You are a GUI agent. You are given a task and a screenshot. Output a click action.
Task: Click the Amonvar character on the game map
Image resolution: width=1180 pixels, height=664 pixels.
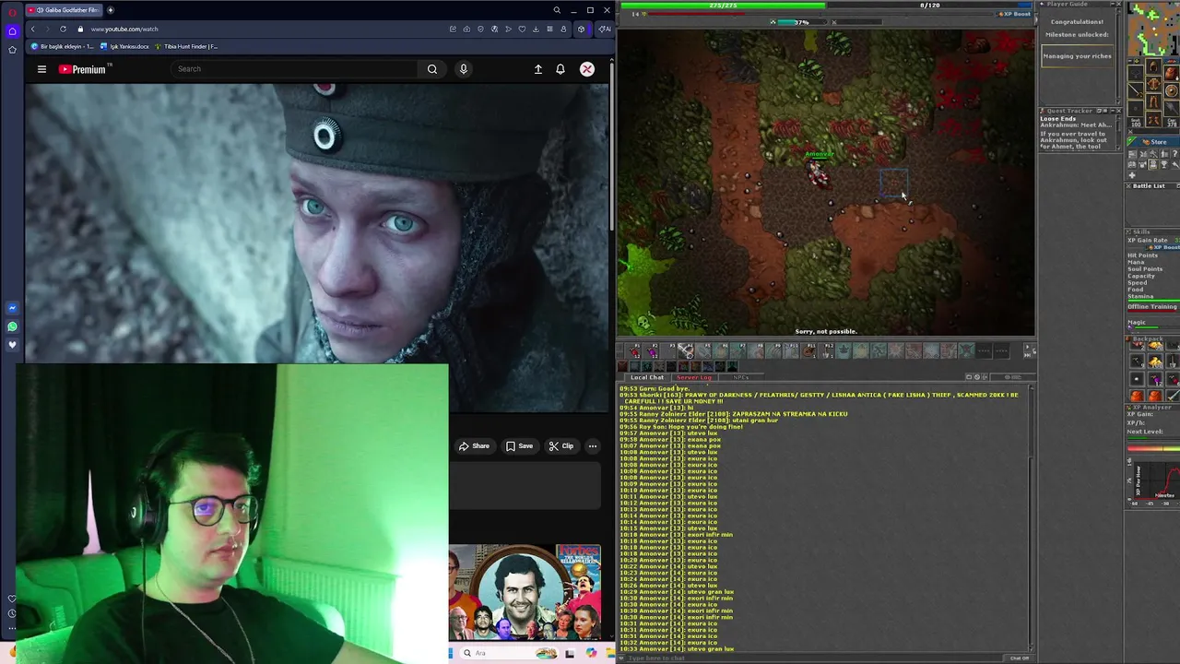pos(820,173)
